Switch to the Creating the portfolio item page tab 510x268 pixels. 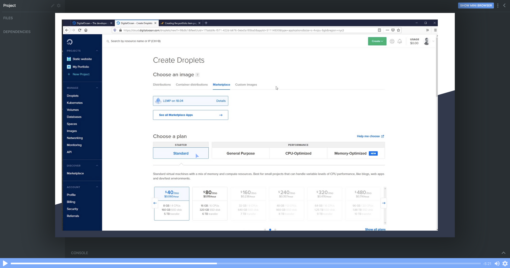tap(181, 23)
